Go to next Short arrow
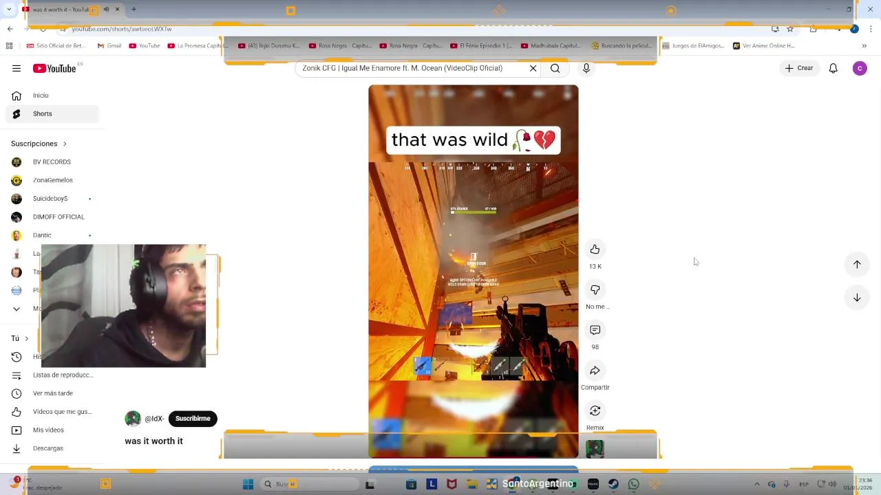The width and height of the screenshot is (881, 495). click(857, 298)
